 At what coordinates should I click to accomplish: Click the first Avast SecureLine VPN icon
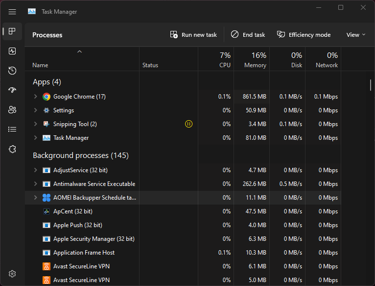pos(47,266)
